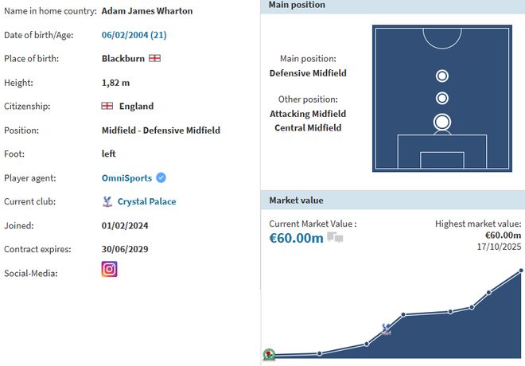This screenshot has height=366, width=525.
Task: Click the latest data point on value chart
Action: click(x=521, y=271)
